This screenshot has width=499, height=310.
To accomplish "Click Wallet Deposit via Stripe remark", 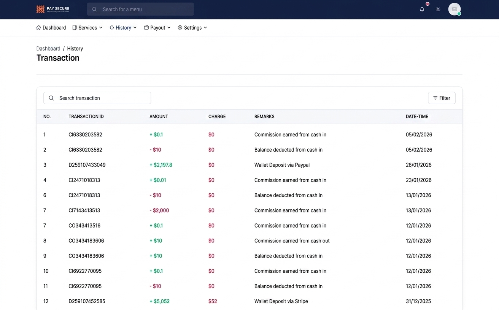I will pos(281,301).
